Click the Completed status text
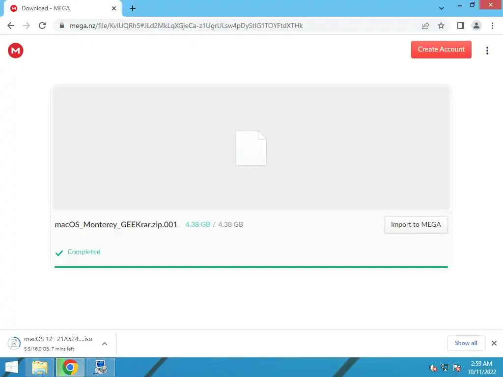The height and width of the screenshot is (377, 503). pos(84,252)
